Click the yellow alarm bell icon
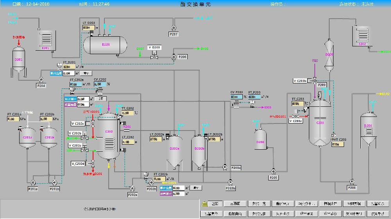Screen dimensions: 391x219 [x=204, y=204]
